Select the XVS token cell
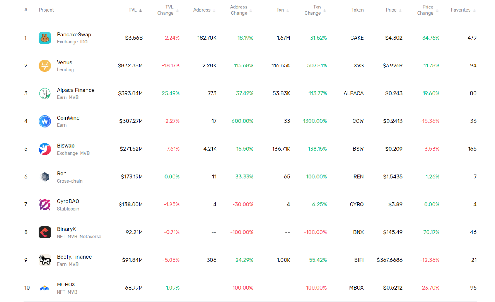 click(358, 66)
